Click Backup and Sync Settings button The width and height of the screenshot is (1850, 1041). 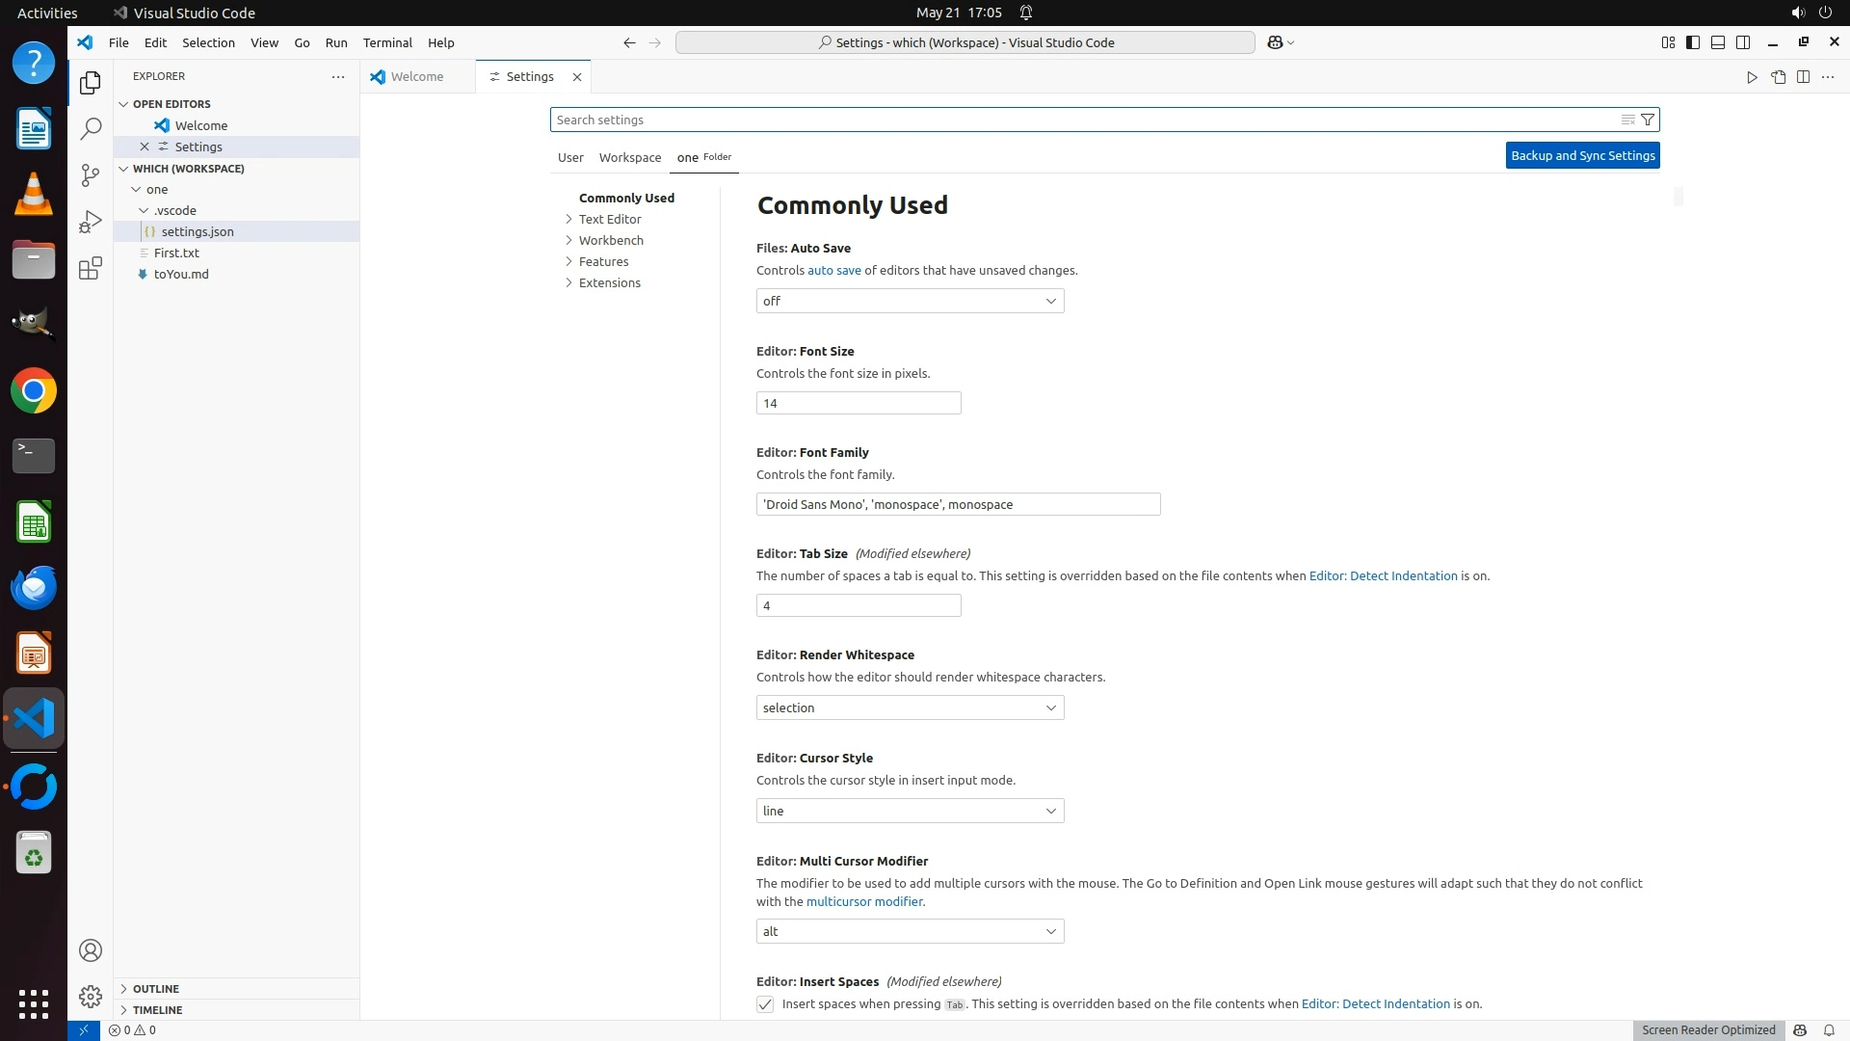(1582, 155)
